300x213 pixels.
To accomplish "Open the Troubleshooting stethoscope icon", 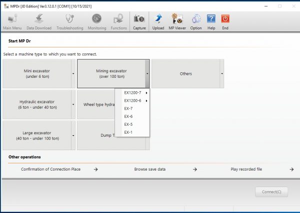I will point(70,22).
